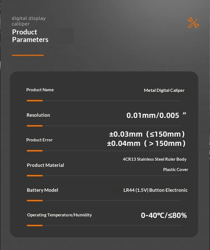The height and width of the screenshot is (250, 210).
Task: Select the Product Name label
Action: [40, 90]
